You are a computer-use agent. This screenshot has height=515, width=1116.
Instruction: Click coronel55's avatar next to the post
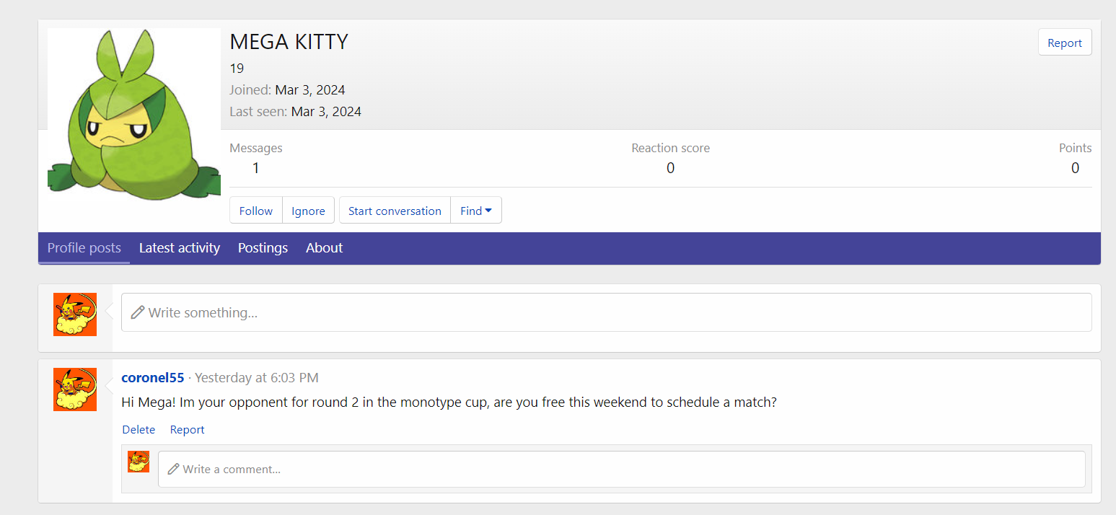pos(75,389)
